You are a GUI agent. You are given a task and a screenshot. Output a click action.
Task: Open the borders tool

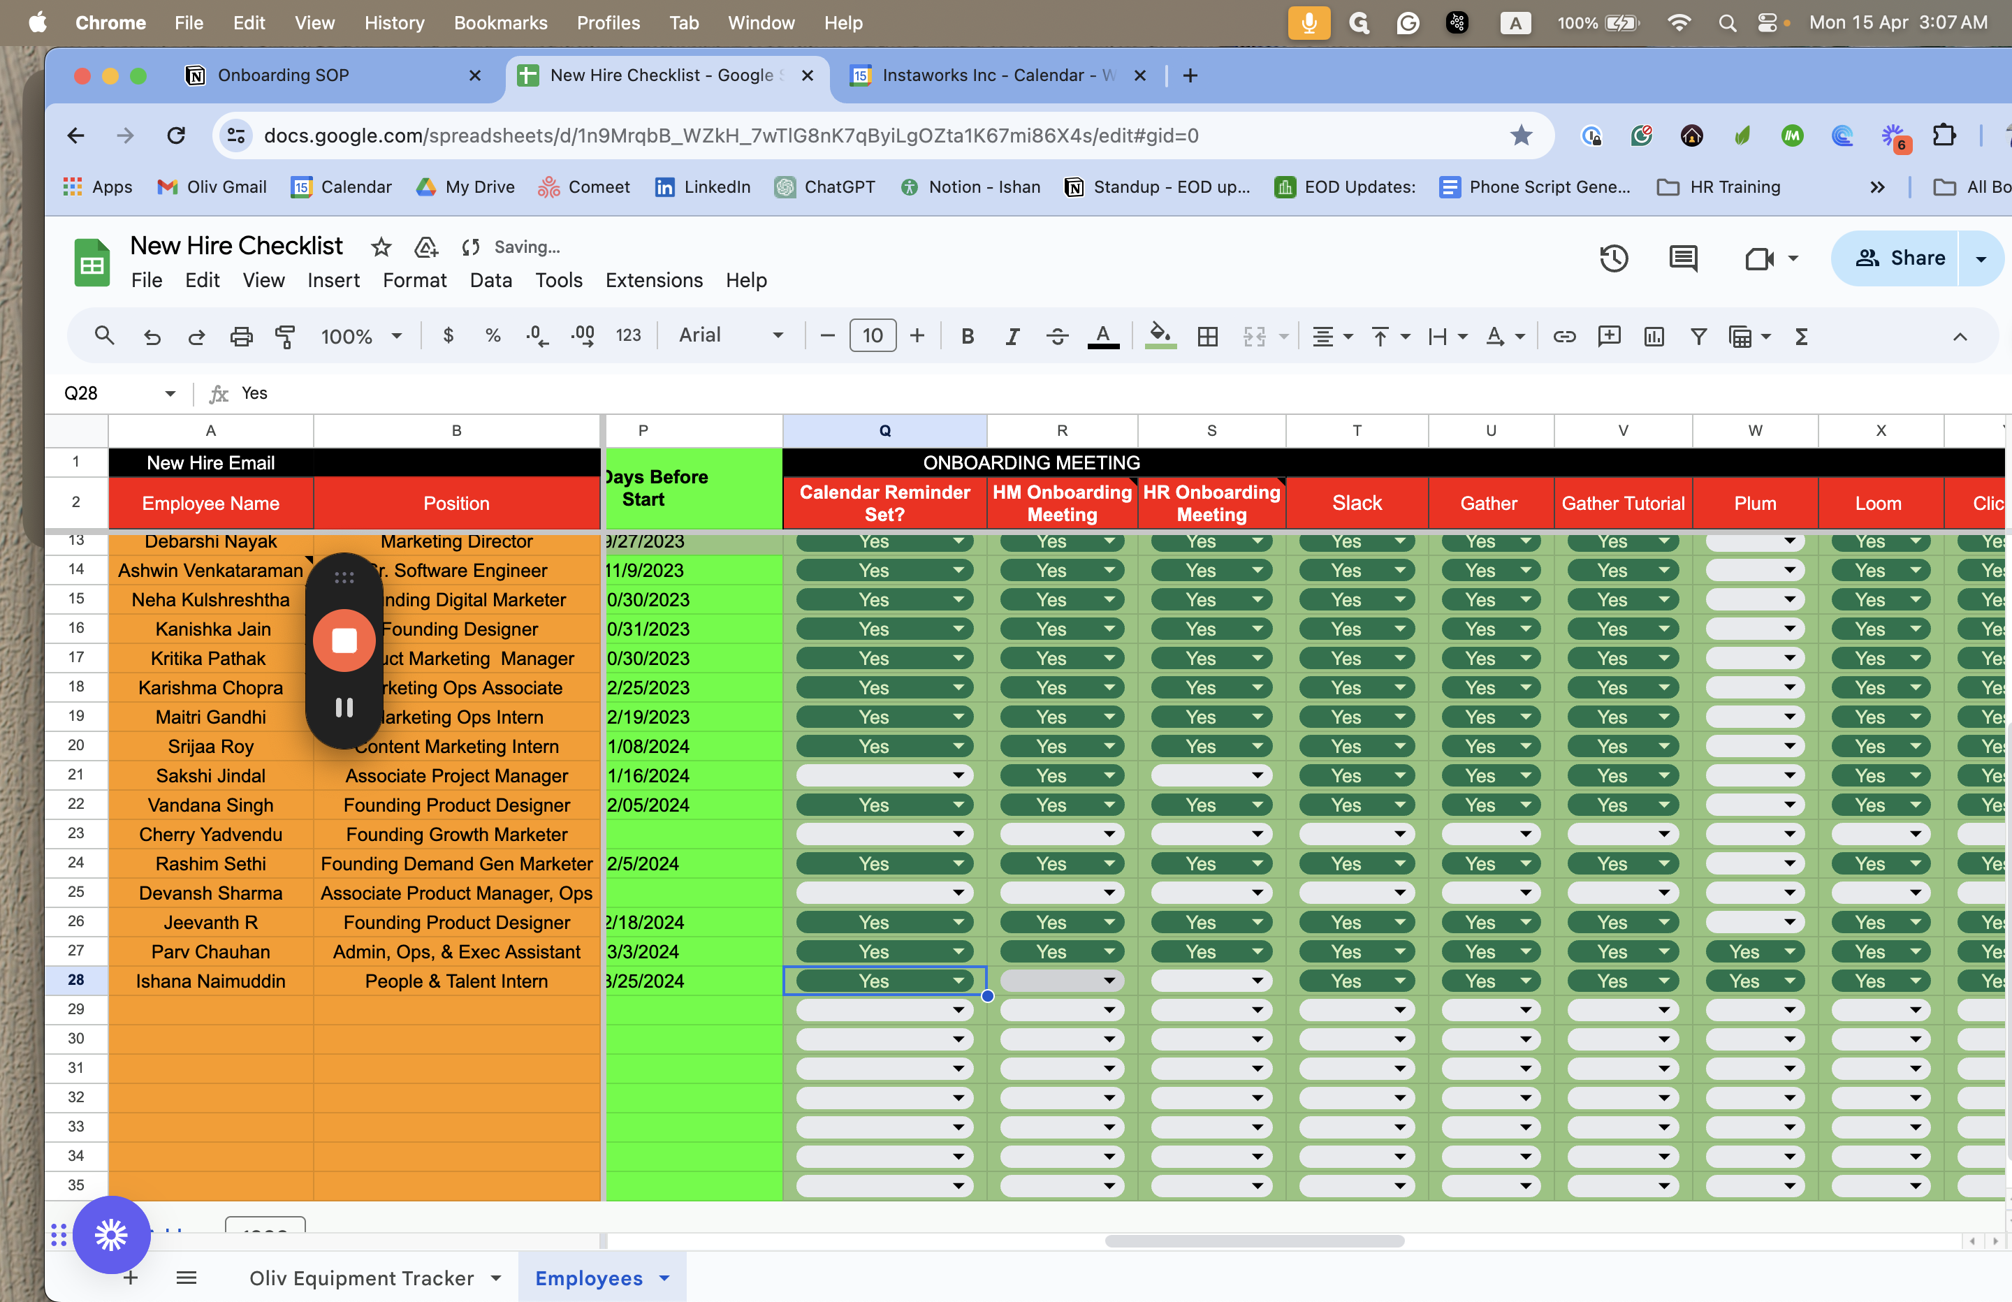coord(1207,337)
